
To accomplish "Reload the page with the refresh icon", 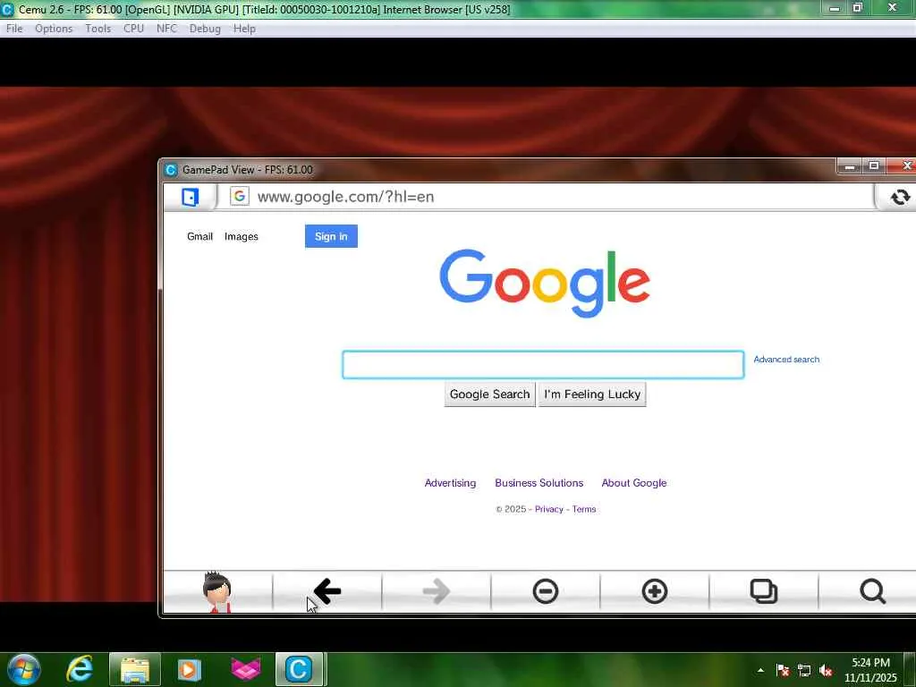I will point(900,197).
